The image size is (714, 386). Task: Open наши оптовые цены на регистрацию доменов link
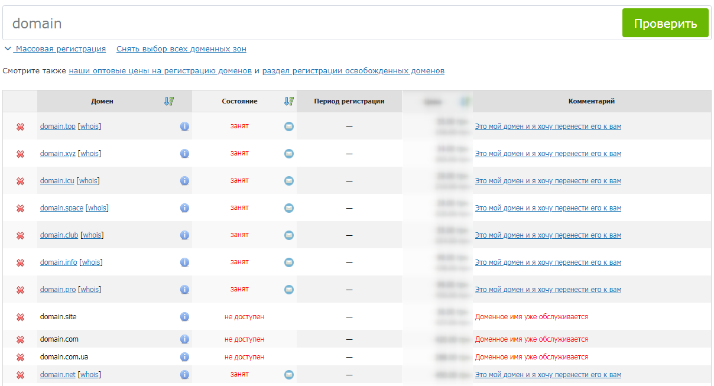(x=160, y=71)
